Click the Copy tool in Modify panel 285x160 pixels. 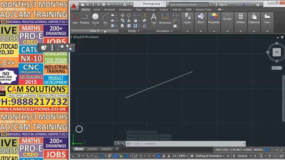coord(123,21)
